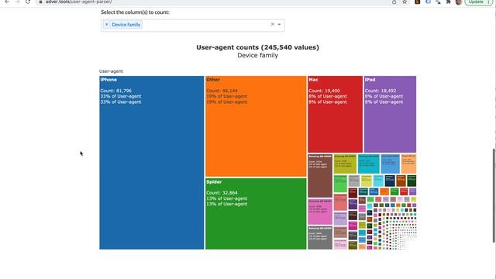Click the gray Samsung treemap block
496x279 pixels.
(320, 238)
